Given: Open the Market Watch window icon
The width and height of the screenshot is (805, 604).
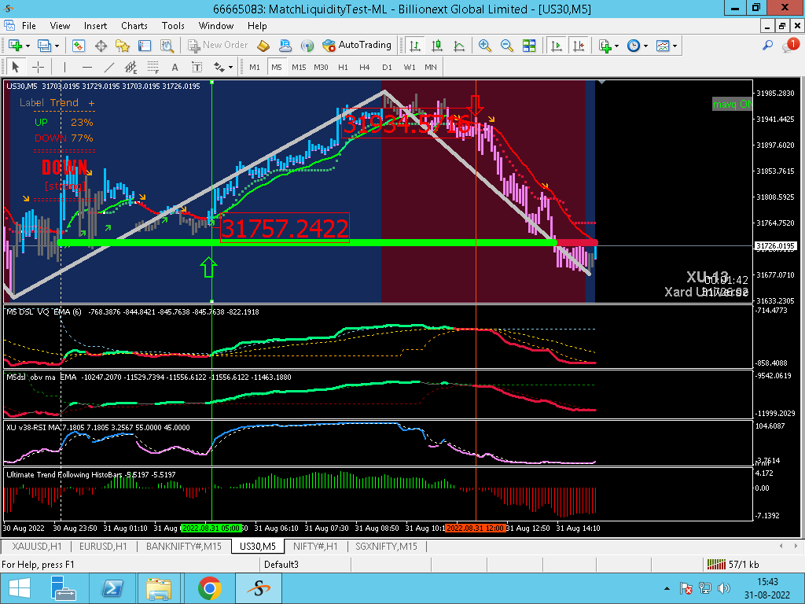Looking at the screenshot, I should [79, 46].
